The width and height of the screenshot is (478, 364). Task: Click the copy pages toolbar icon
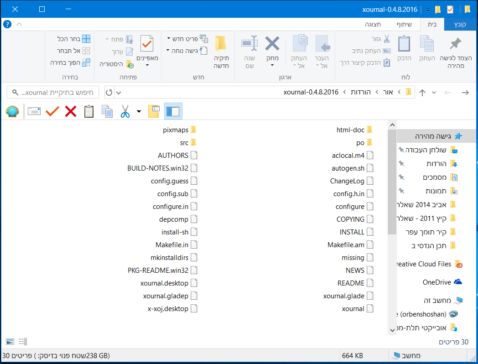click(107, 111)
